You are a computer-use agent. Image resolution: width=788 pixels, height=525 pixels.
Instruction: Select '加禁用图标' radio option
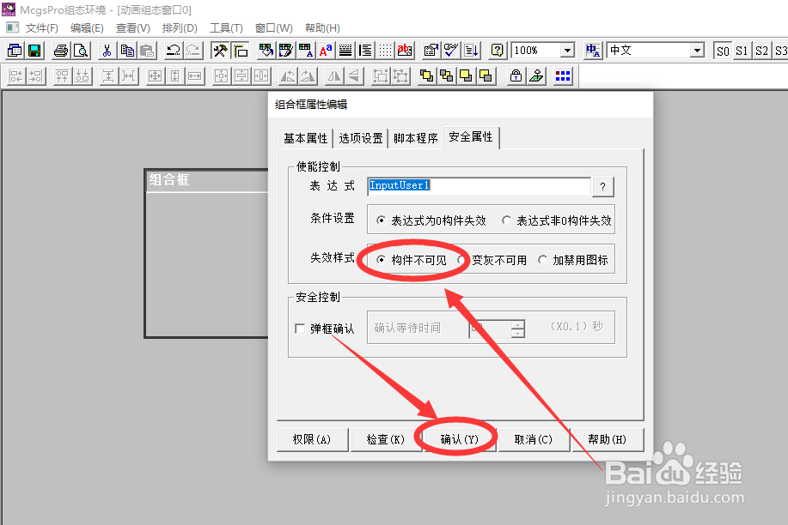tap(573, 260)
